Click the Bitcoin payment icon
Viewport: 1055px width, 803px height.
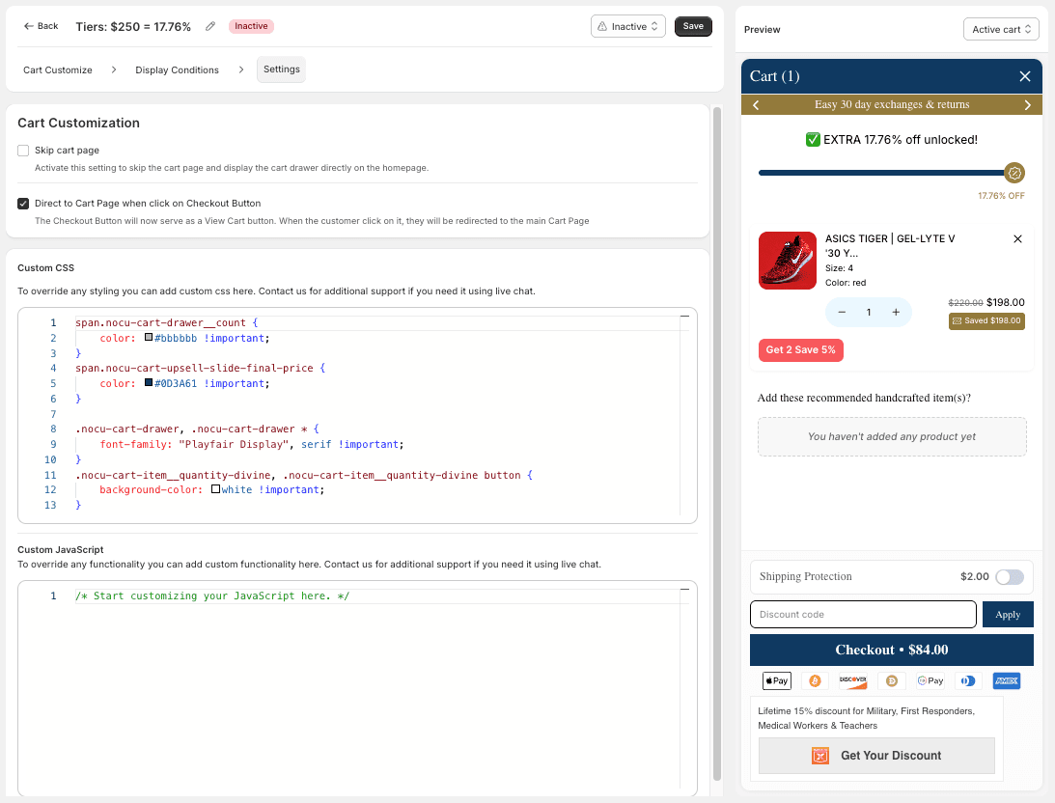click(x=814, y=680)
